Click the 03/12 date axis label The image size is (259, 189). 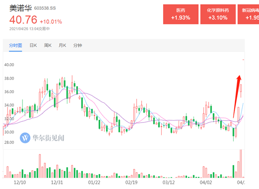[x=168, y=182]
